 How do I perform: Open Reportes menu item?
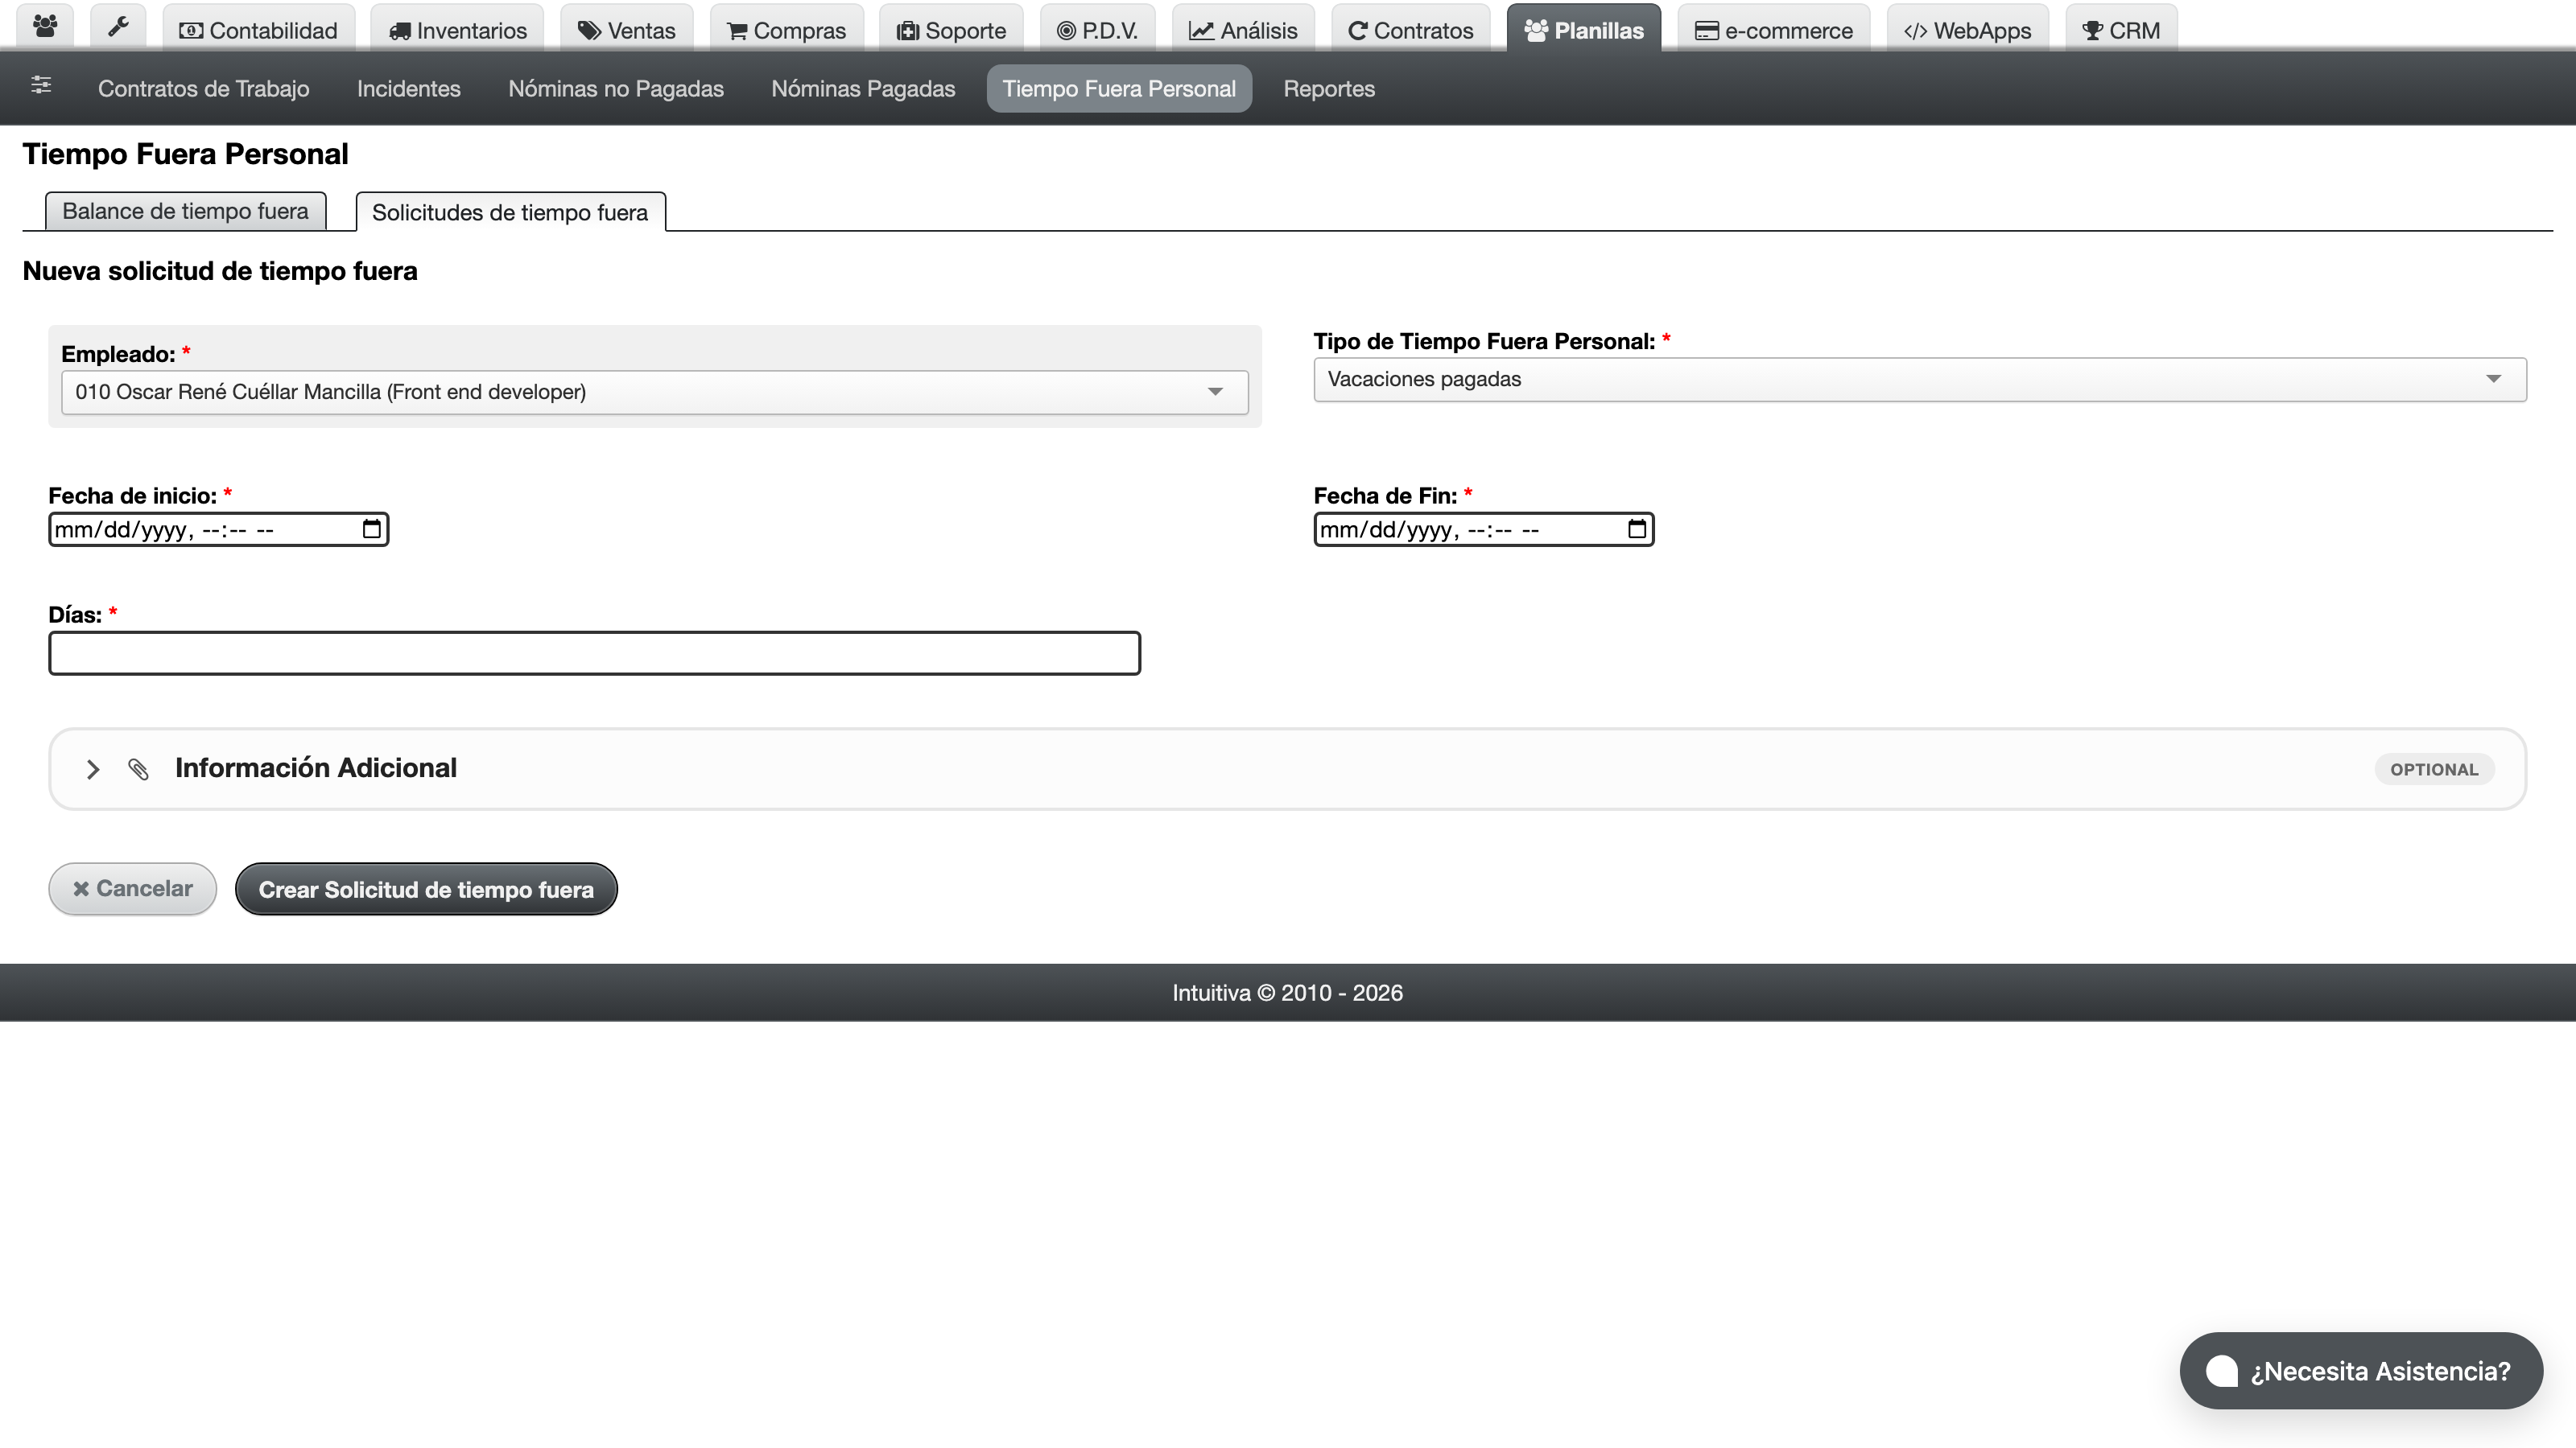coord(1329,88)
